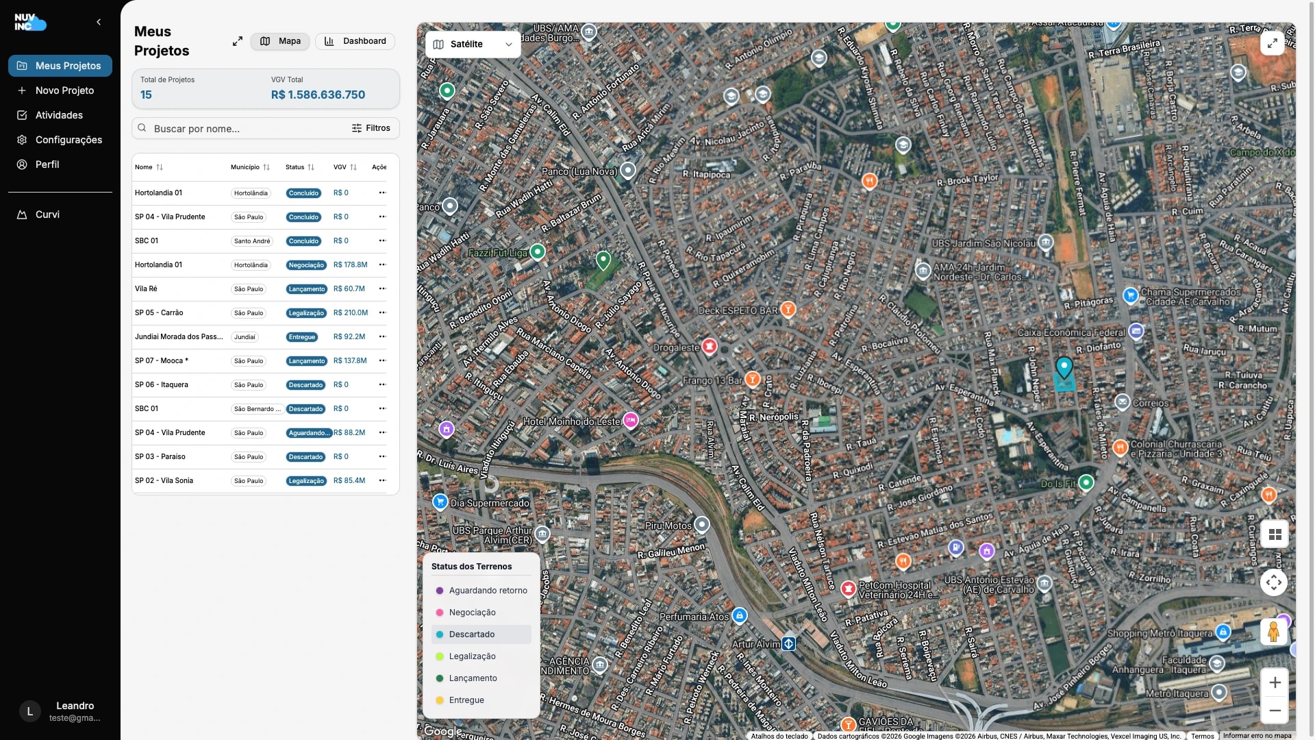Screen dimensions: 1315x740
Task: Open the Filtros filter options
Action: pyautogui.click(x=371, y=128)
